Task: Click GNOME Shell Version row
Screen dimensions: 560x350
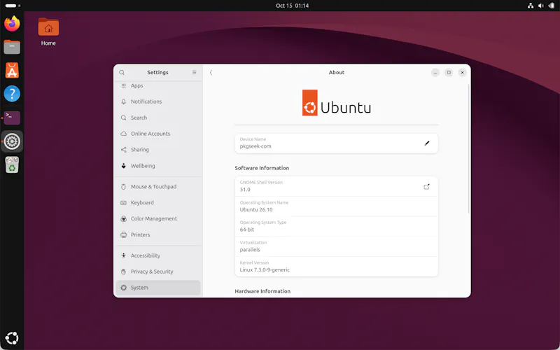Action: (x=337, y=186)
